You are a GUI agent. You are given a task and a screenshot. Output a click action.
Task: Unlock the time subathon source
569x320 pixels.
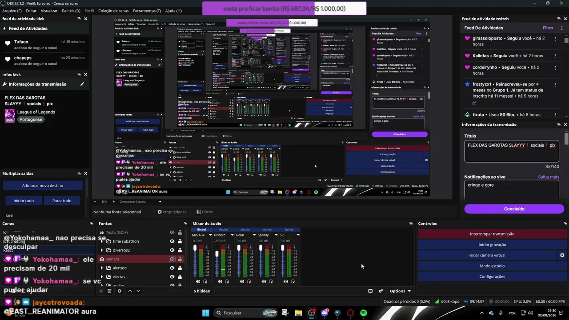(180, 241)
